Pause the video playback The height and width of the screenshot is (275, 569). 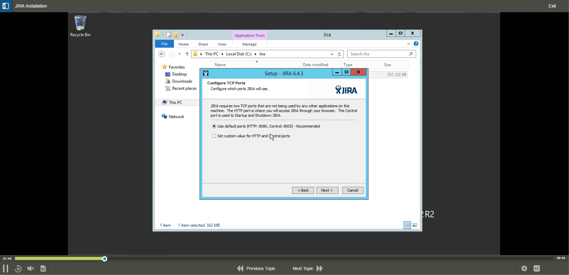pyautogui.click(x=5, y=268)
